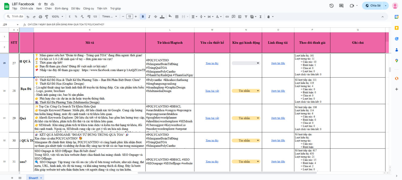Open the Tệp menu

pos(15,9)
